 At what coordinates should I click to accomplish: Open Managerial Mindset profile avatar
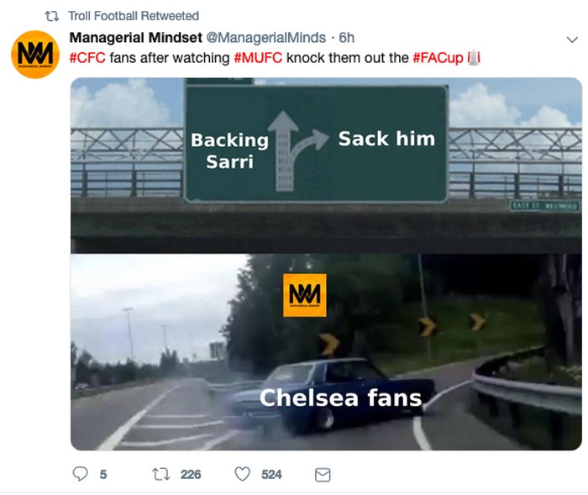pos(35,55)
